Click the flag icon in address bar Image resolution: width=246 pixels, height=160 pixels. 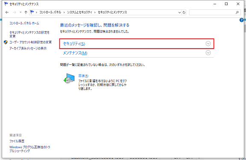(x=32, y=12)
